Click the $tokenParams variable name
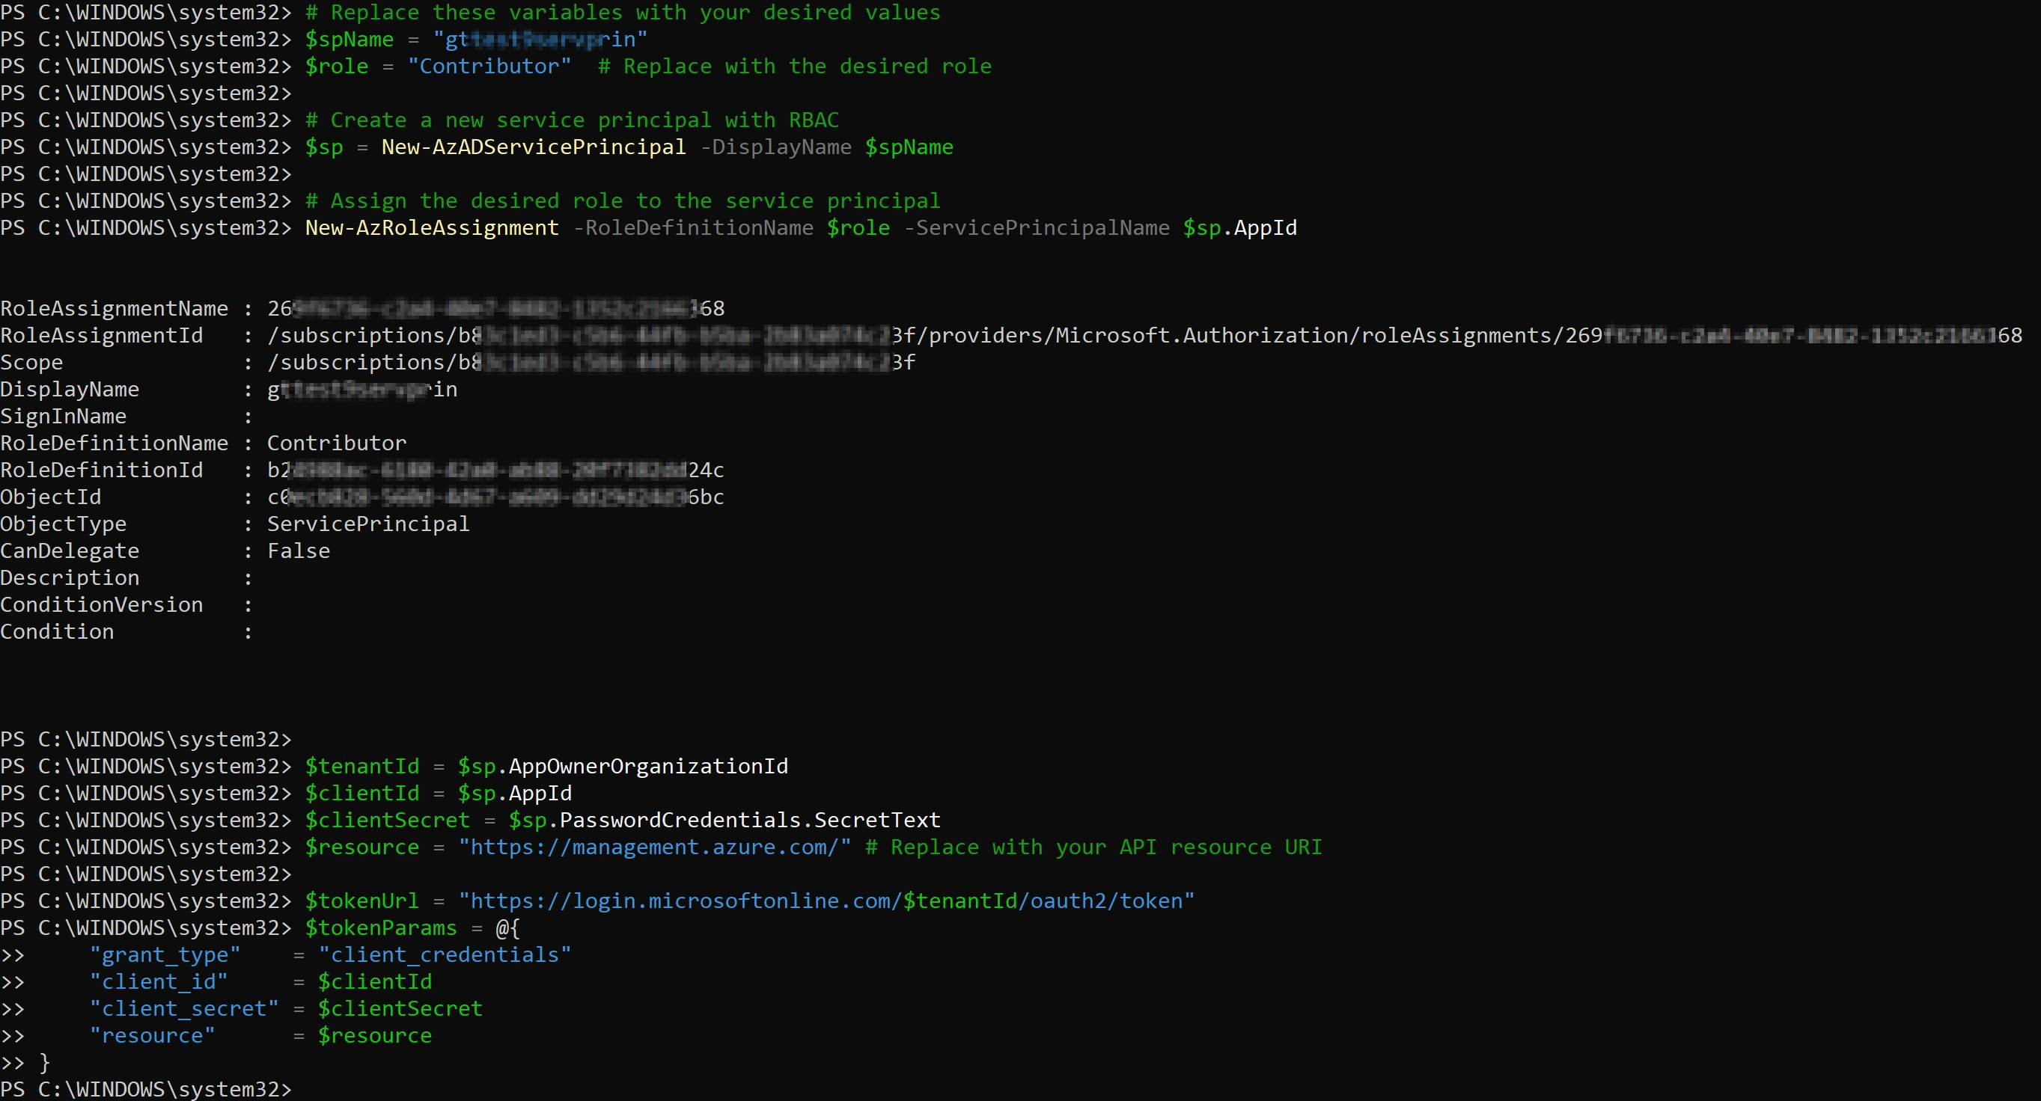Screen dimensions: 2041x1101 click(x=381, y=928)
